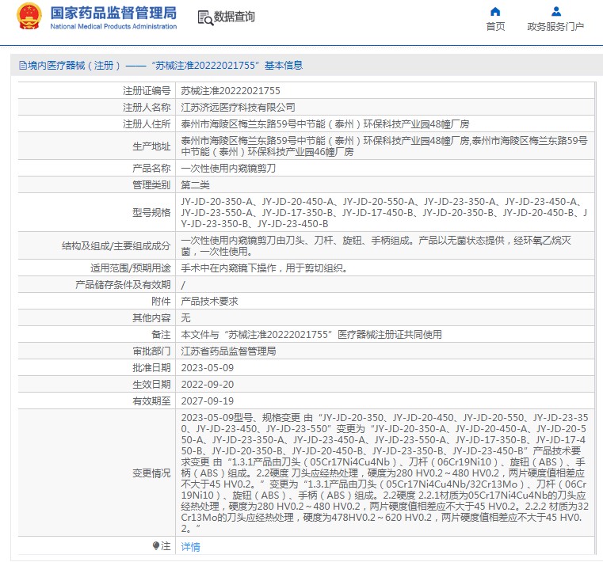Click the 国家药品监督管理局 title text

[x=113, y=13]
